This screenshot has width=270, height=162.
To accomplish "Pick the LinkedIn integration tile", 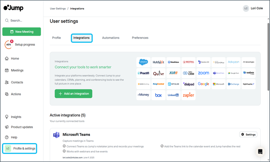I will (x=173, y=95).
